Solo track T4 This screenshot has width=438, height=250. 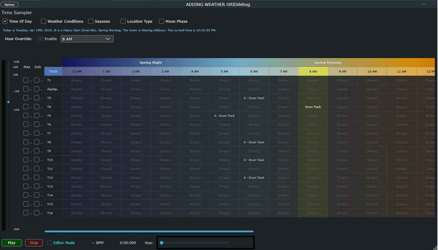(x=37, y=107)
